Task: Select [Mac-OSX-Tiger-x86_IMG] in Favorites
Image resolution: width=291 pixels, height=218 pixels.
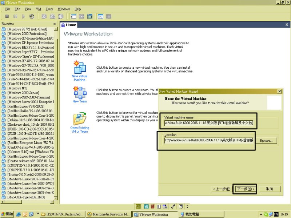Action: coord(26,197)
